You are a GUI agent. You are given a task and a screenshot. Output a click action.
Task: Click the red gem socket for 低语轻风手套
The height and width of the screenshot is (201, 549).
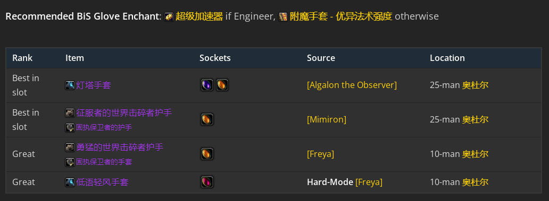pos(207,182)
